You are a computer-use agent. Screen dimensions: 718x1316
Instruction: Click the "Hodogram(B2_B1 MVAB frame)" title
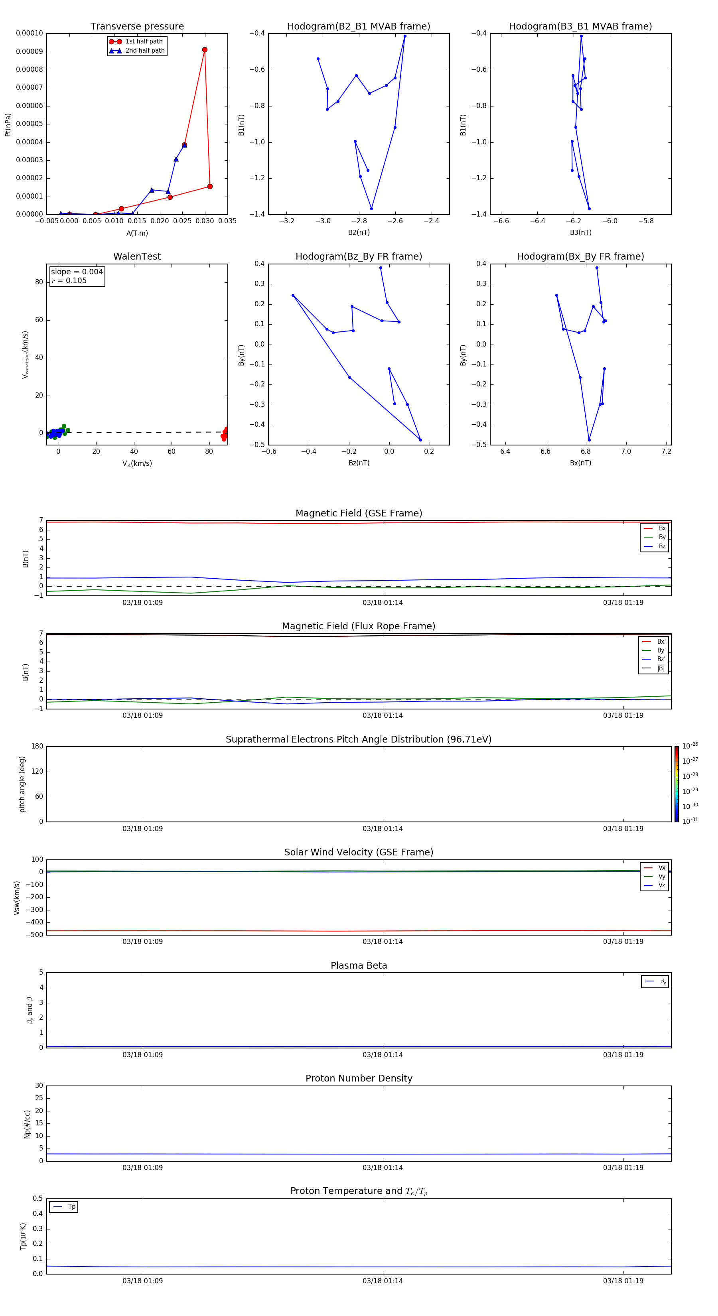(359, 27)
